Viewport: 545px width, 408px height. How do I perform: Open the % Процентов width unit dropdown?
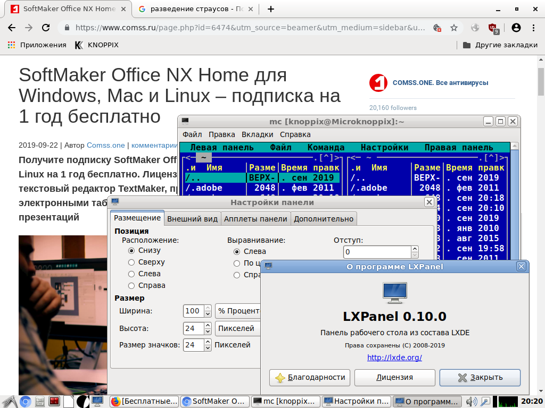point(238,311)
